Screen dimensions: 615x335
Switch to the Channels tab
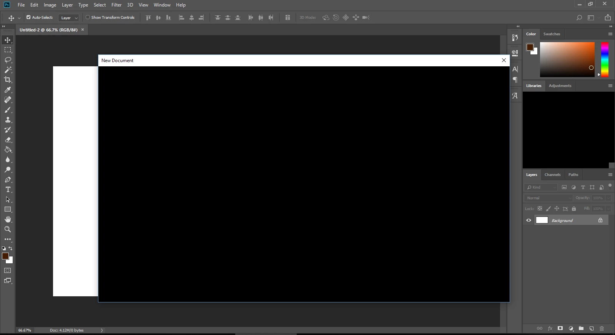(x=552, y=175)
